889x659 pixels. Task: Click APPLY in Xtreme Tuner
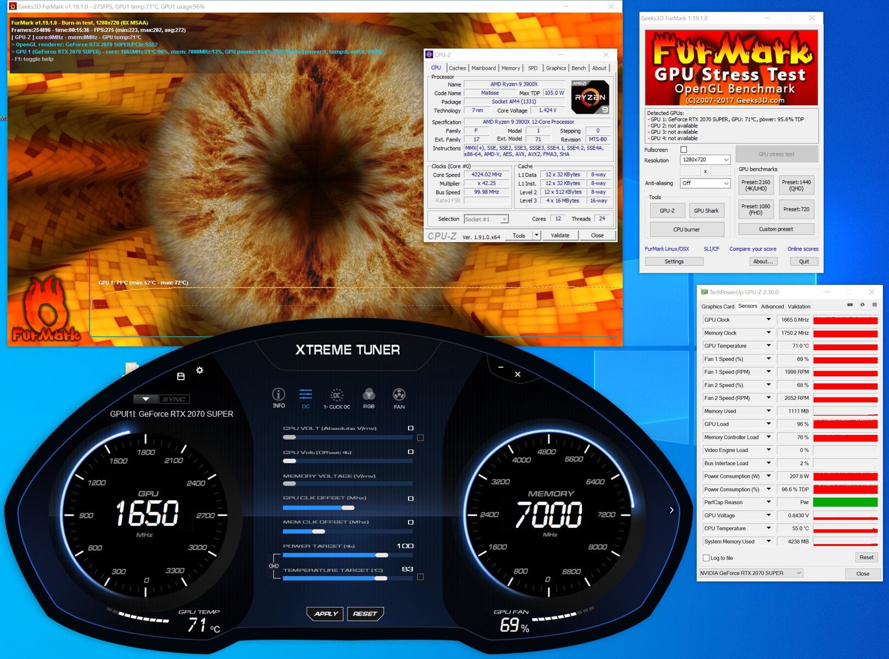[x=326, y=613]
